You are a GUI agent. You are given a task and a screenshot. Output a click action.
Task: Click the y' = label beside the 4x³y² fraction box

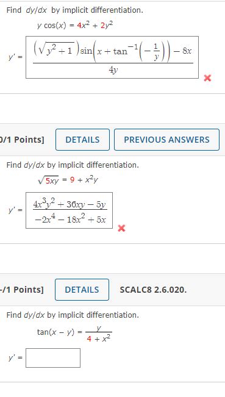pyautogui.click(x=15, y=210)
